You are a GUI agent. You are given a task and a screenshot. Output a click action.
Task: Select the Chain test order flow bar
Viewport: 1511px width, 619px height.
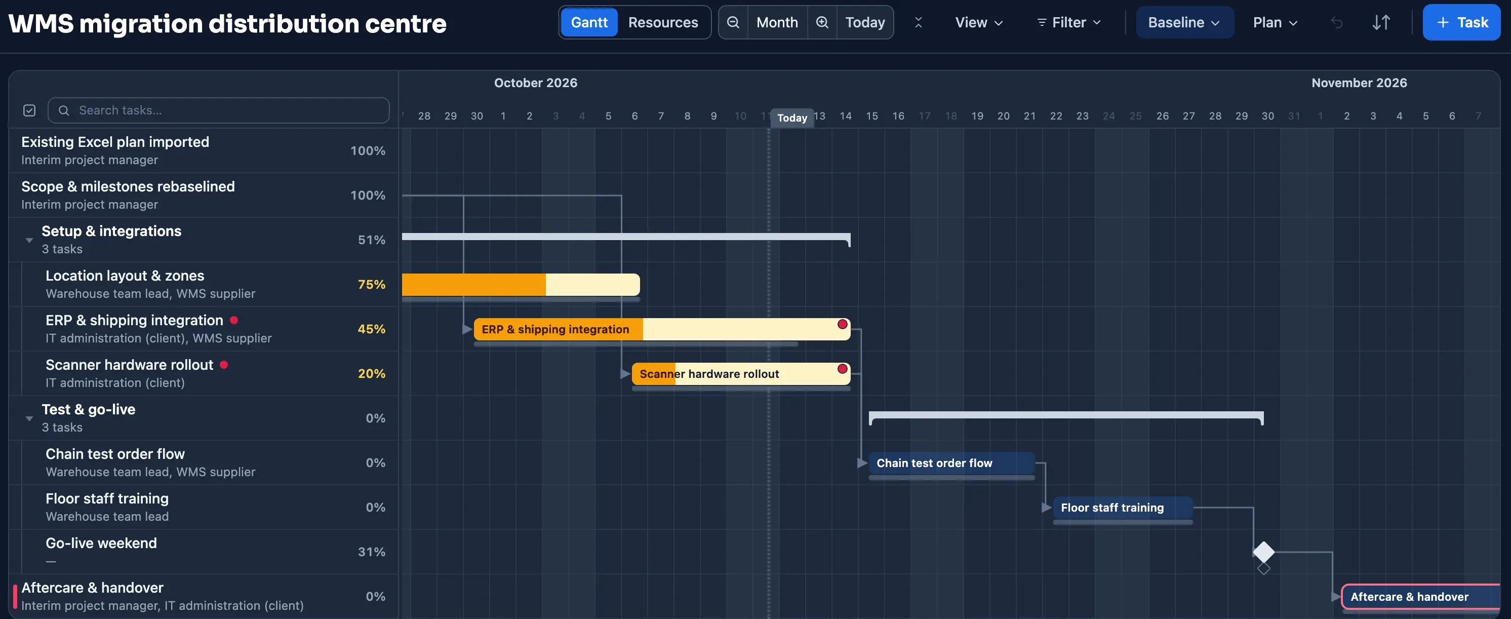(951, 463)
